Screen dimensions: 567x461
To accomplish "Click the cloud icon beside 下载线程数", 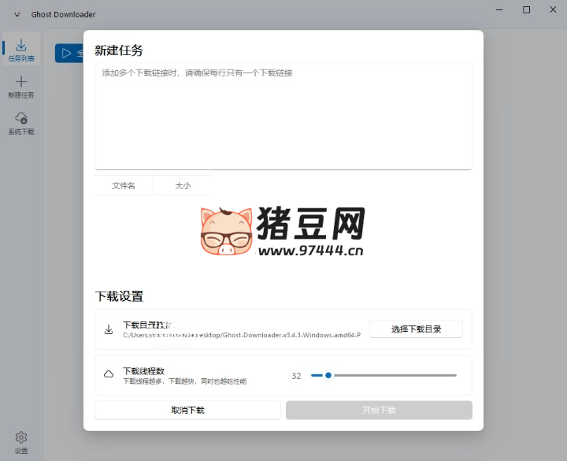I will (x=109, y=375).
